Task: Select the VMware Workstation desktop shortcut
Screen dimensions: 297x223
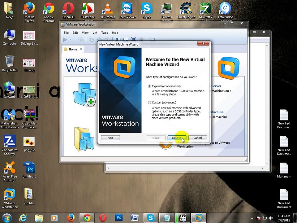Action: (10, 199)
